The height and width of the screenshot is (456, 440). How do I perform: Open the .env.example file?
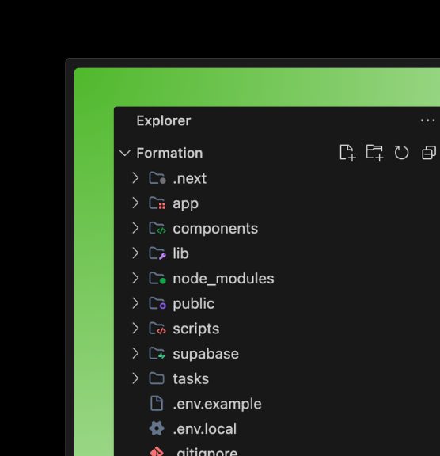click(217, 404)
